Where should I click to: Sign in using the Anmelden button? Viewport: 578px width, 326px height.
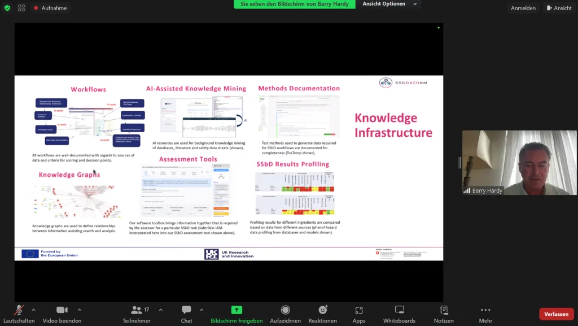point(523,7)
